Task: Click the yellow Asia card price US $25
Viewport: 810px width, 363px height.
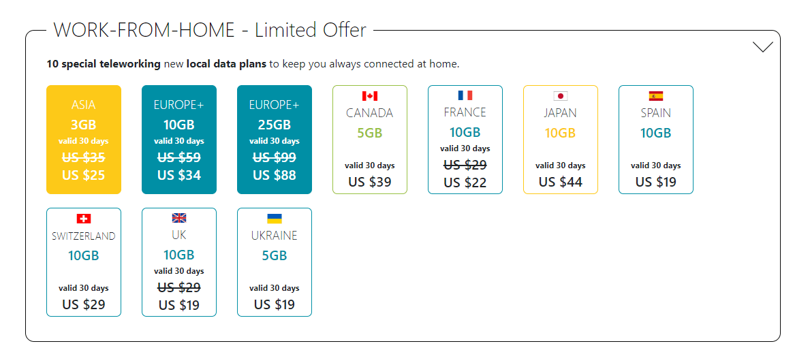Action: pos(84,175)
